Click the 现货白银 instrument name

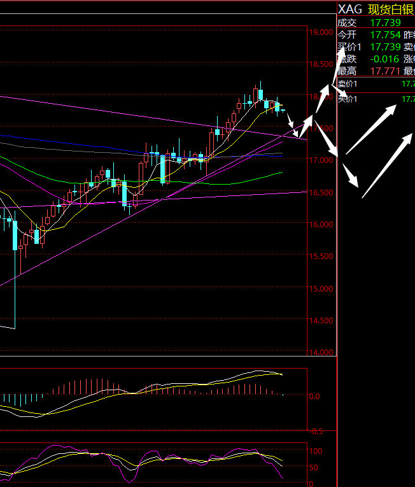(391, 10)
